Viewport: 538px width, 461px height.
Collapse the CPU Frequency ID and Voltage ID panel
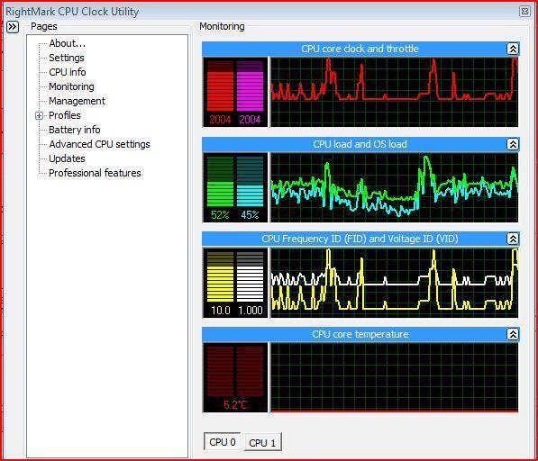513,239
